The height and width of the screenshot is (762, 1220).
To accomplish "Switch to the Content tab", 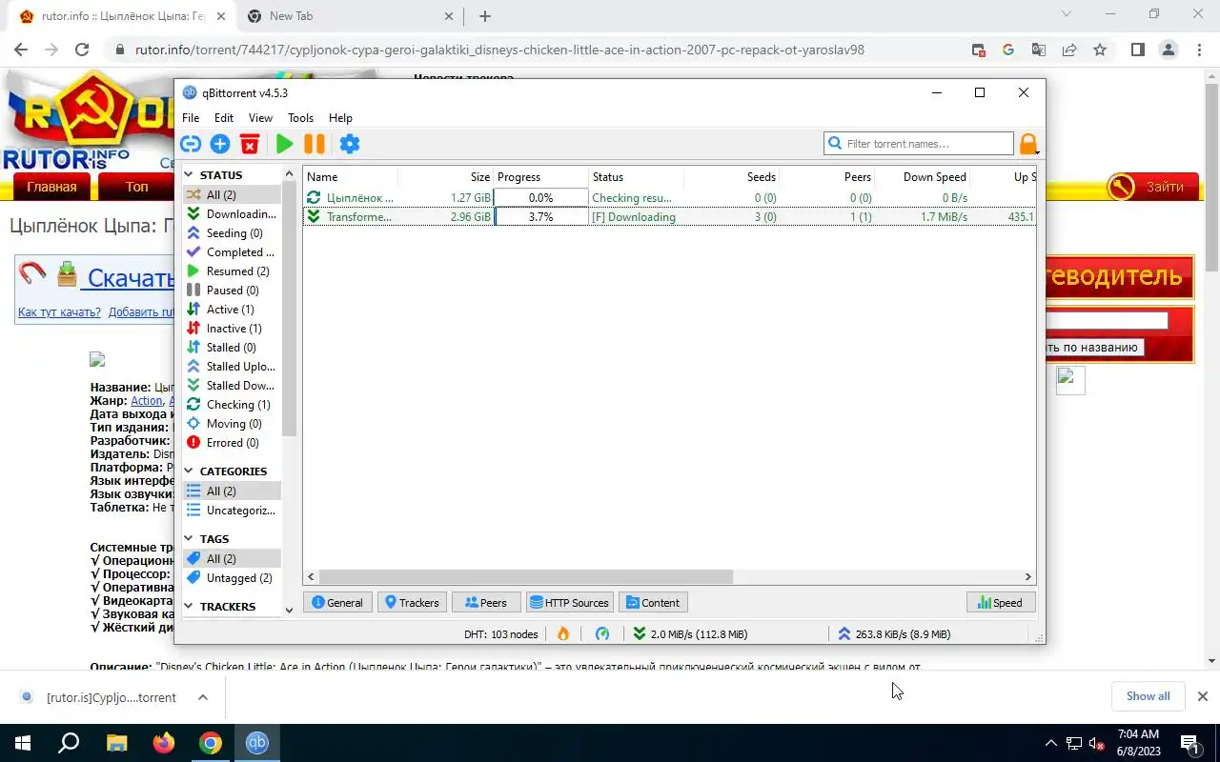I will [x=653, y=603].
